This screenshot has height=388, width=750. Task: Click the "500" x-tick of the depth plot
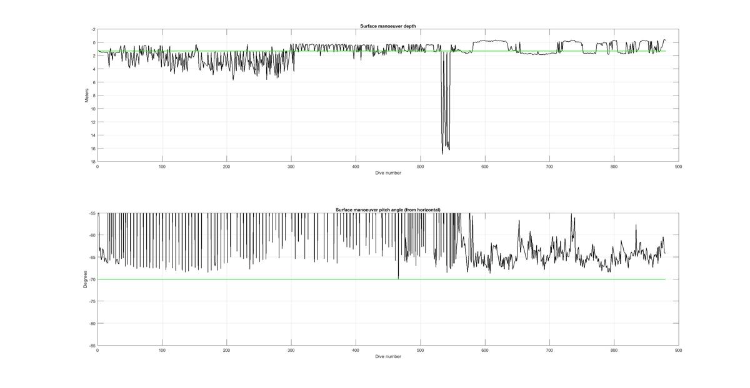[x=420, y=167]
